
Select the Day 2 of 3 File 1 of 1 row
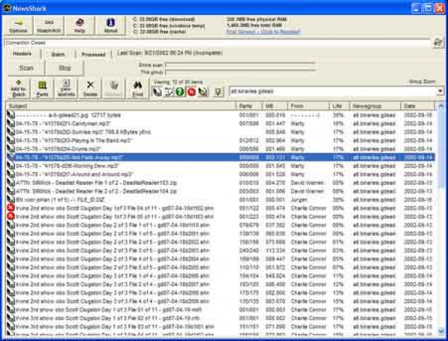tap(220, 225)
